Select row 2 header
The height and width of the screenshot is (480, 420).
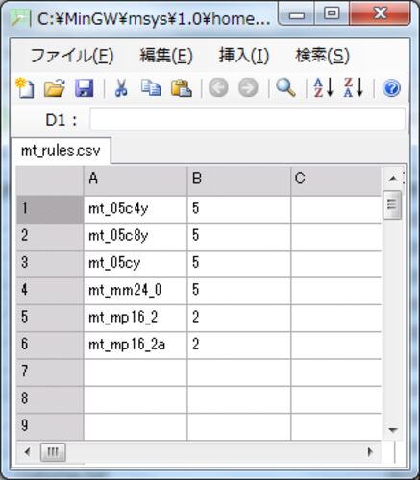pyautogui.click(x=50, y=236)
